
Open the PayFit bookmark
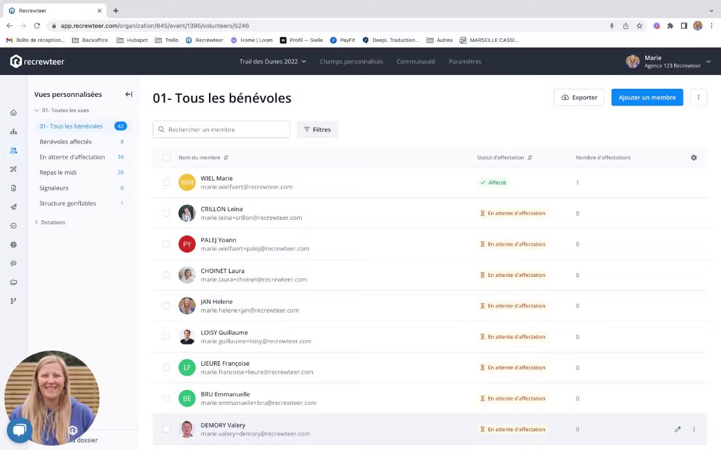point(342,40)
